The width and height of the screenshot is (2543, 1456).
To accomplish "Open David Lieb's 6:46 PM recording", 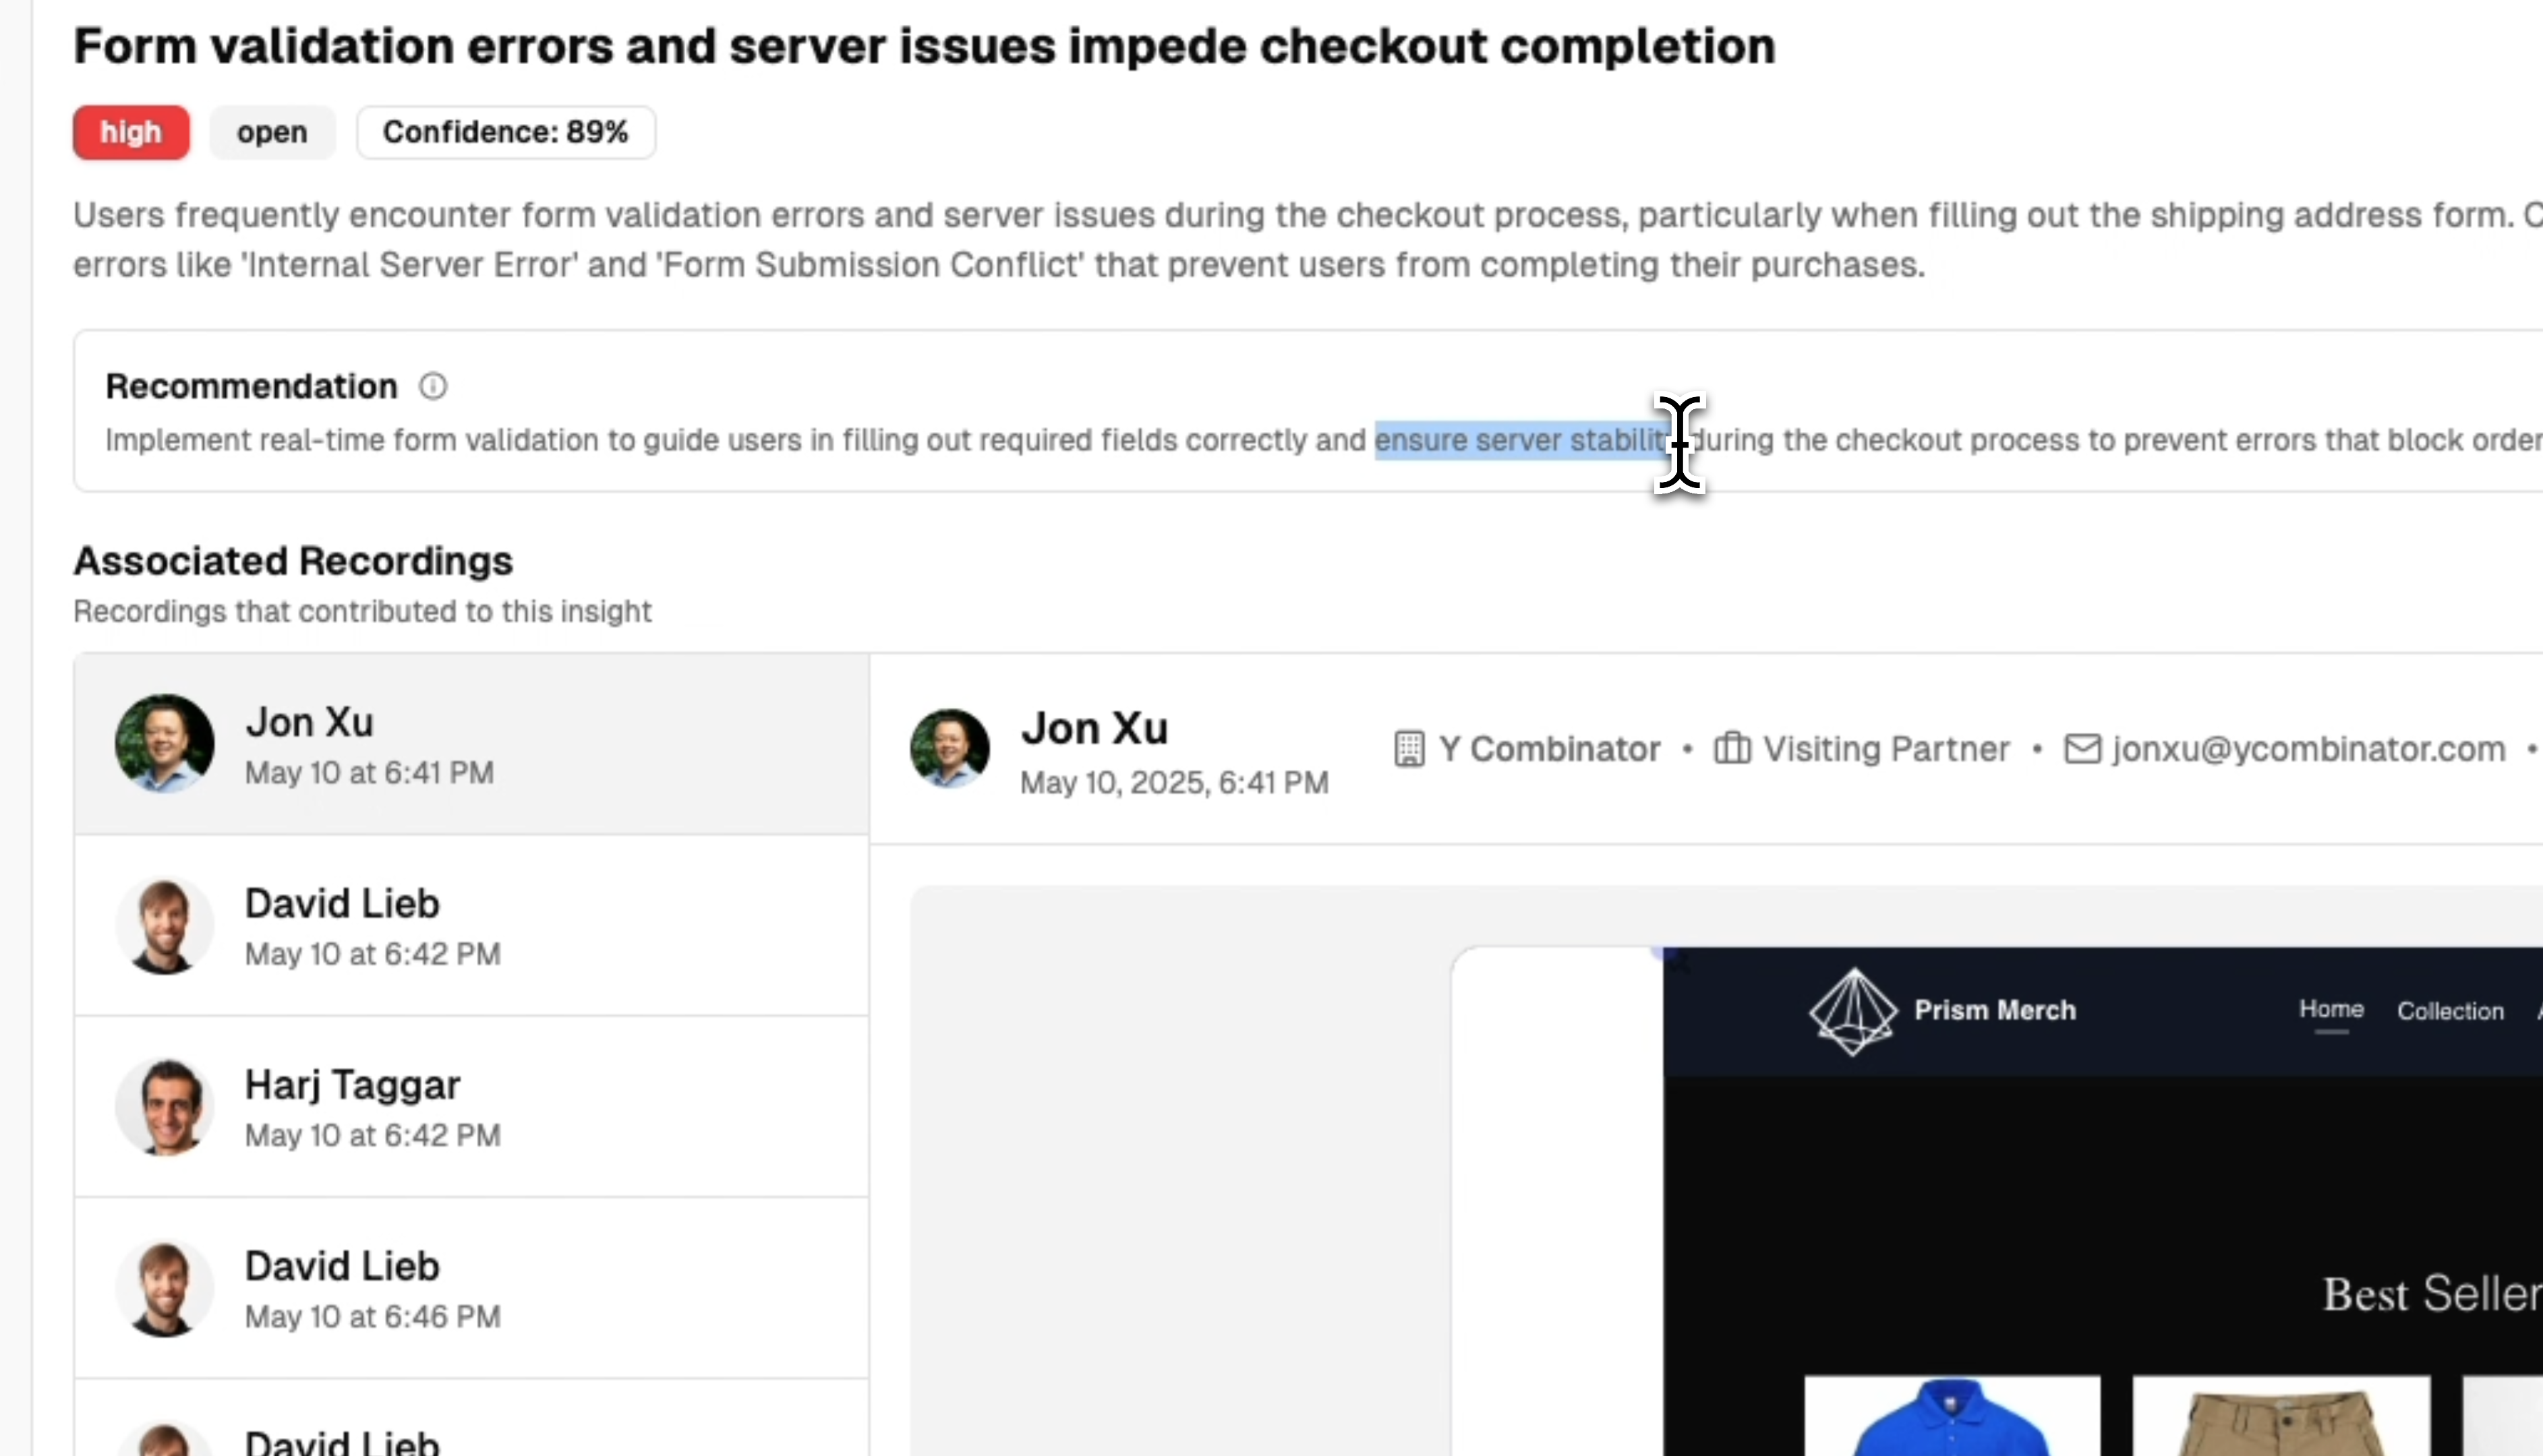I will (x=470, y=1288).
